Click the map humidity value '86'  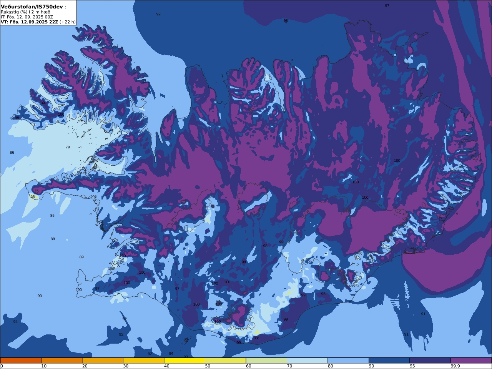coord(12,153)
